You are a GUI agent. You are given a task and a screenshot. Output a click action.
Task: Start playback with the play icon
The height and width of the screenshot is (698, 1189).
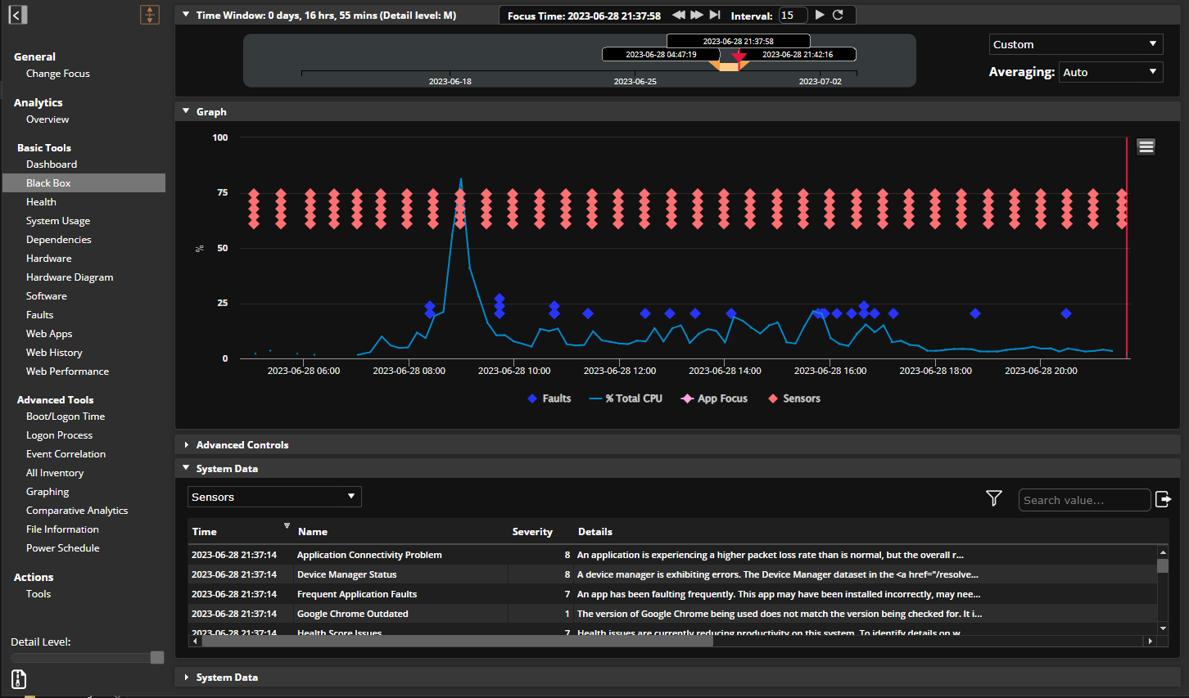tap(820, 15)
